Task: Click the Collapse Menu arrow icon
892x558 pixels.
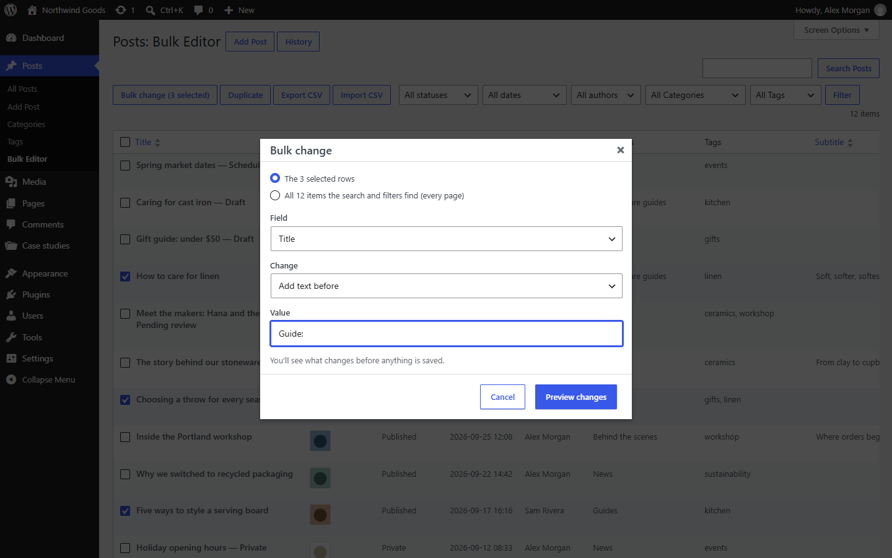Action: pos(11,379)
